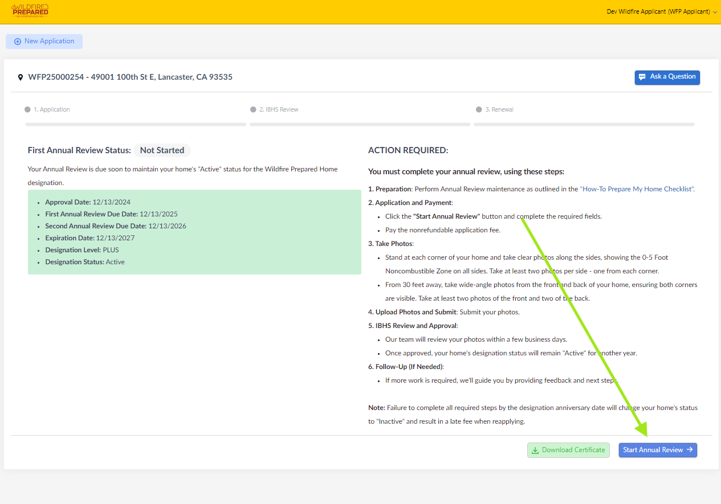Image resolution: width=721 pixels, height=504 pixels.
Task: Select the 1. Application step label
Action: (51, 109)
